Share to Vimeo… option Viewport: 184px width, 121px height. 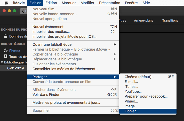(148, 101)
